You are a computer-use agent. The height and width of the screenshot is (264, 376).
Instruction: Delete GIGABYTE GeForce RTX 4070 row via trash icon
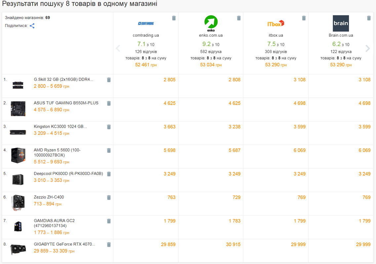click(x=109, y=245)
